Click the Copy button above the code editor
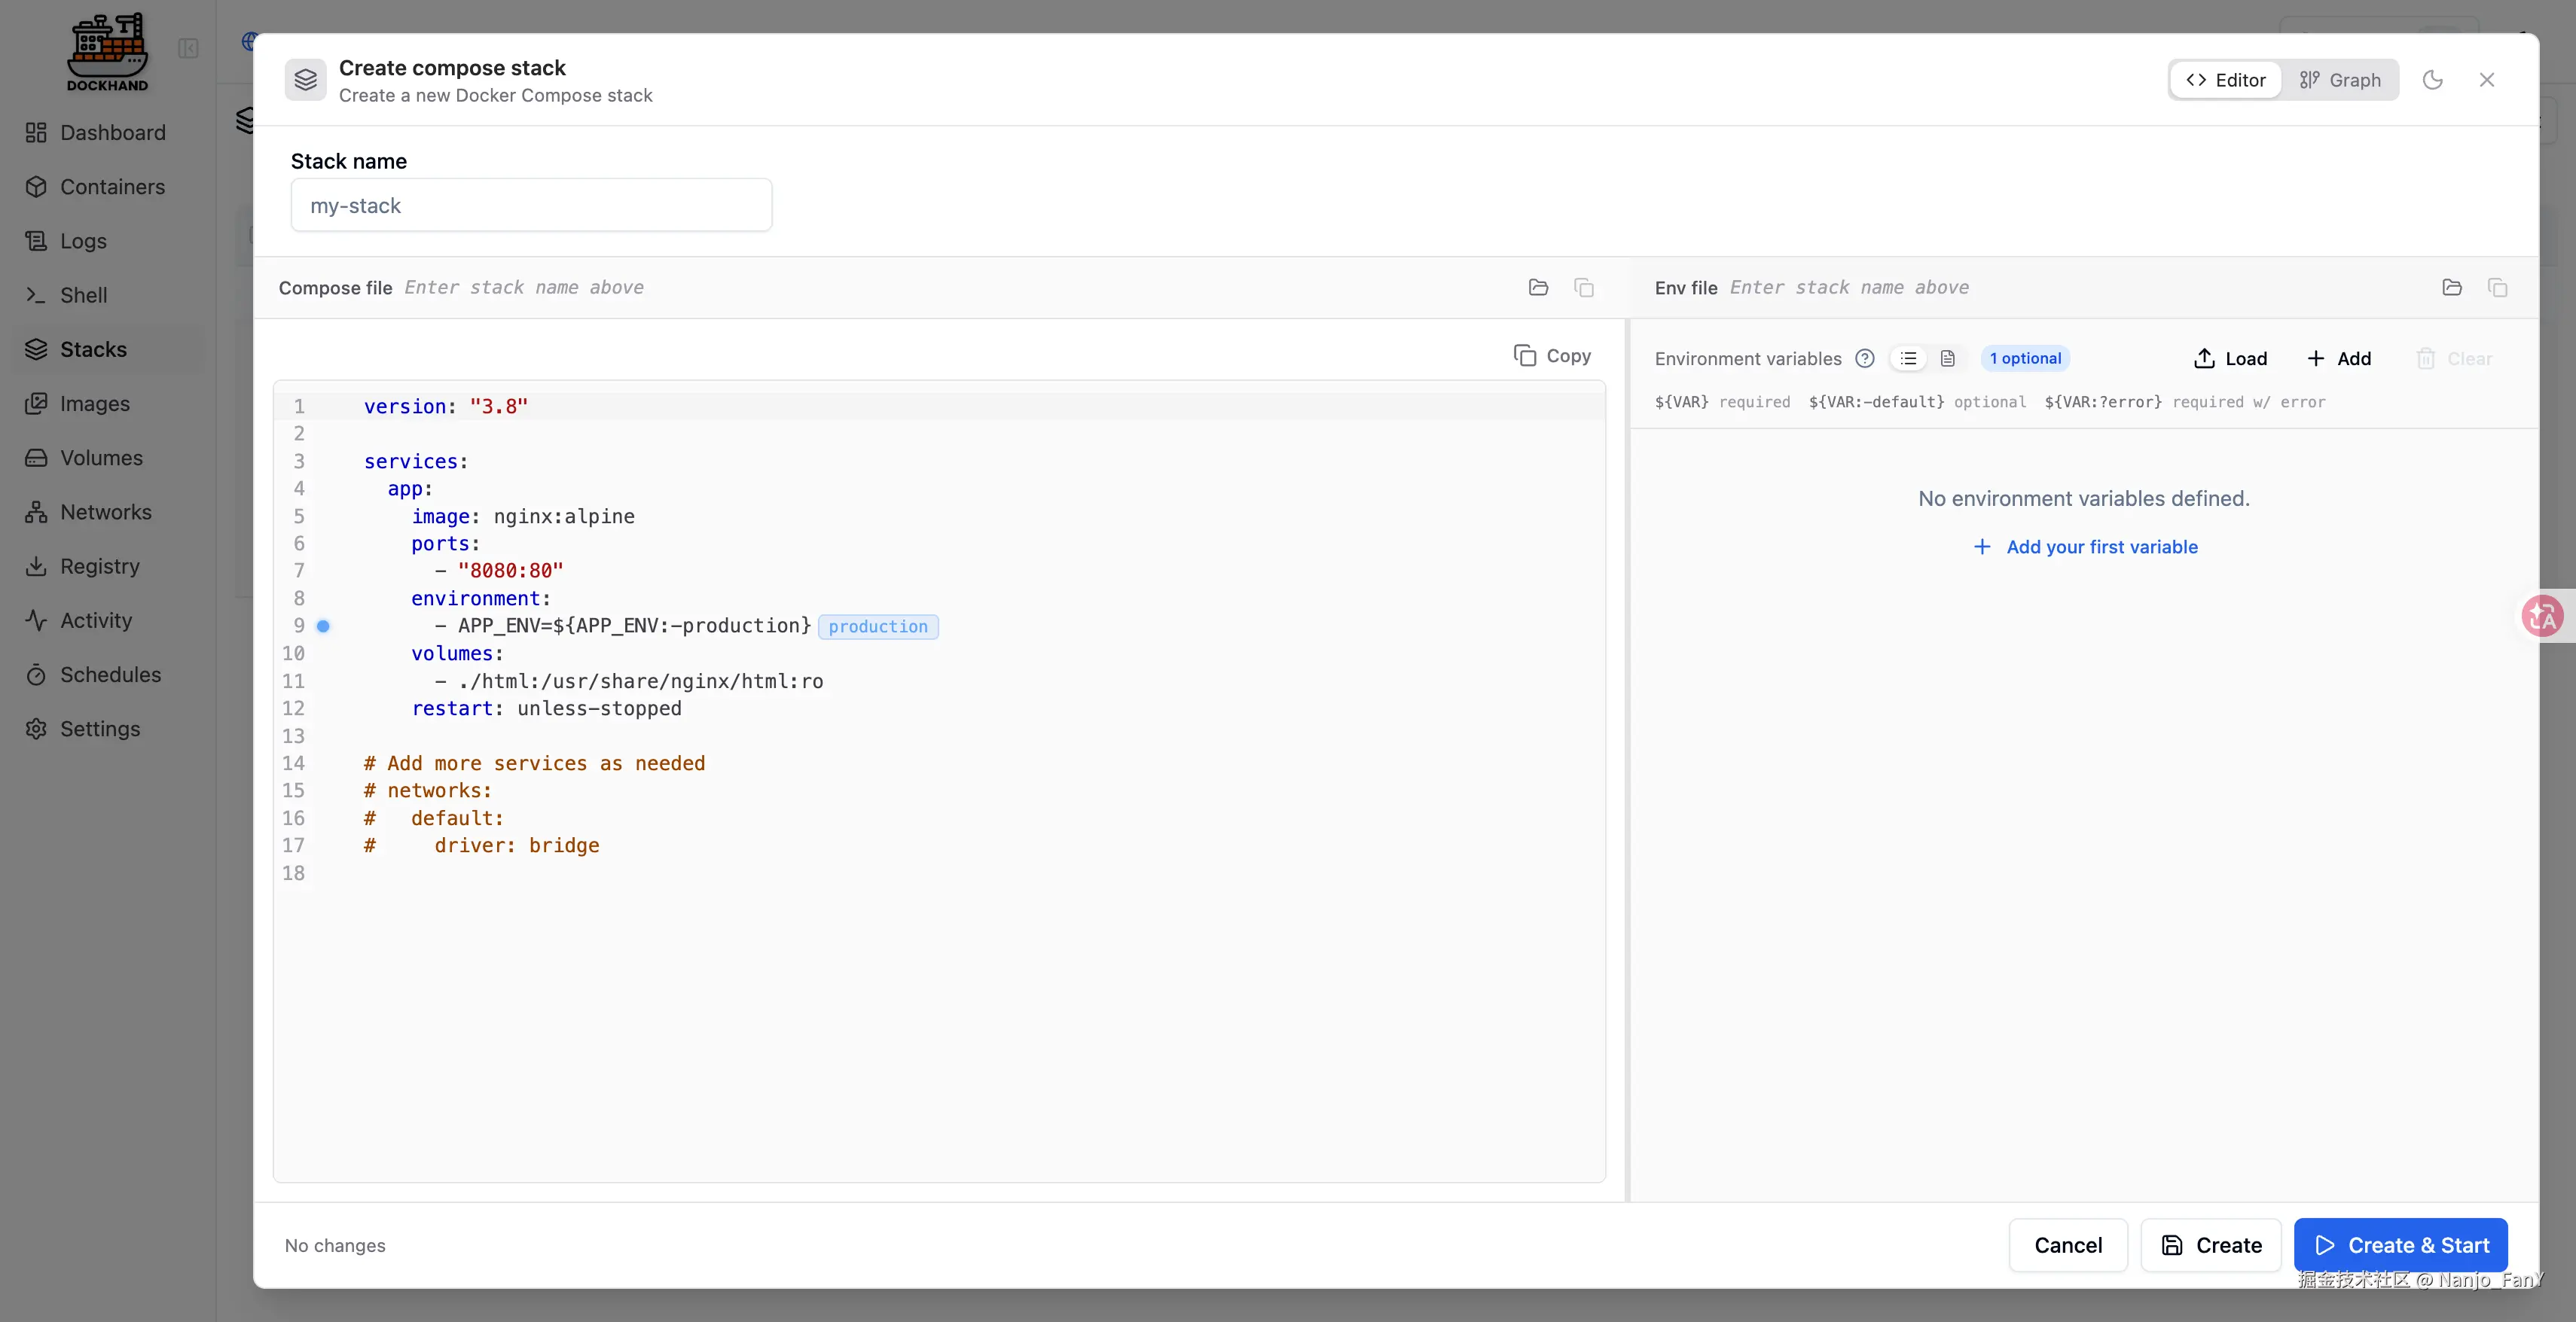Viewport: 2576px width, 1322px height. (1552, 356)
